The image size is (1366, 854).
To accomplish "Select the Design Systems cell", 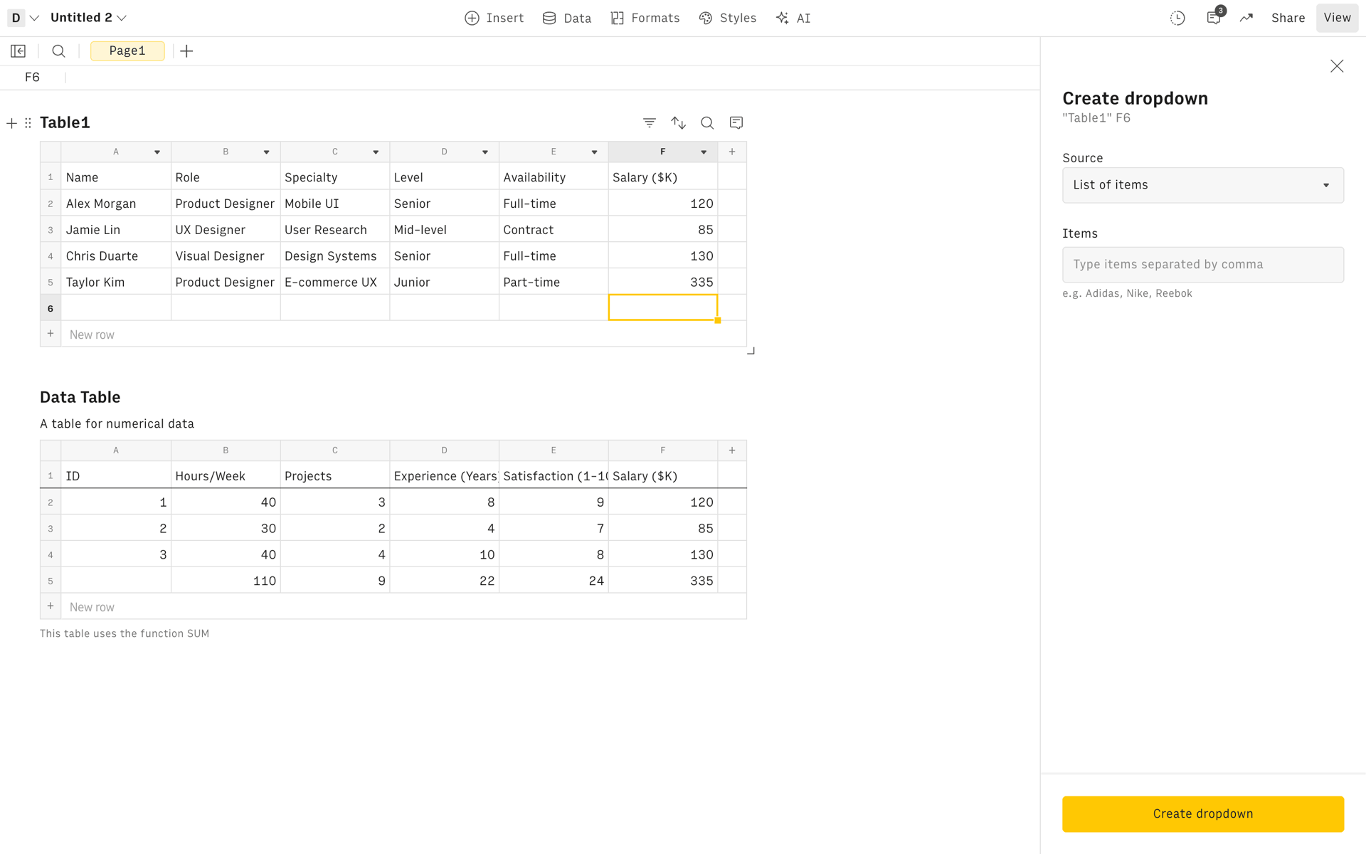I will click(x=335, y=256).
